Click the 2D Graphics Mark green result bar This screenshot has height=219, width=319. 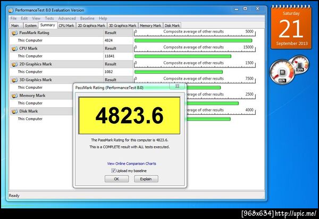pos(179,72)
